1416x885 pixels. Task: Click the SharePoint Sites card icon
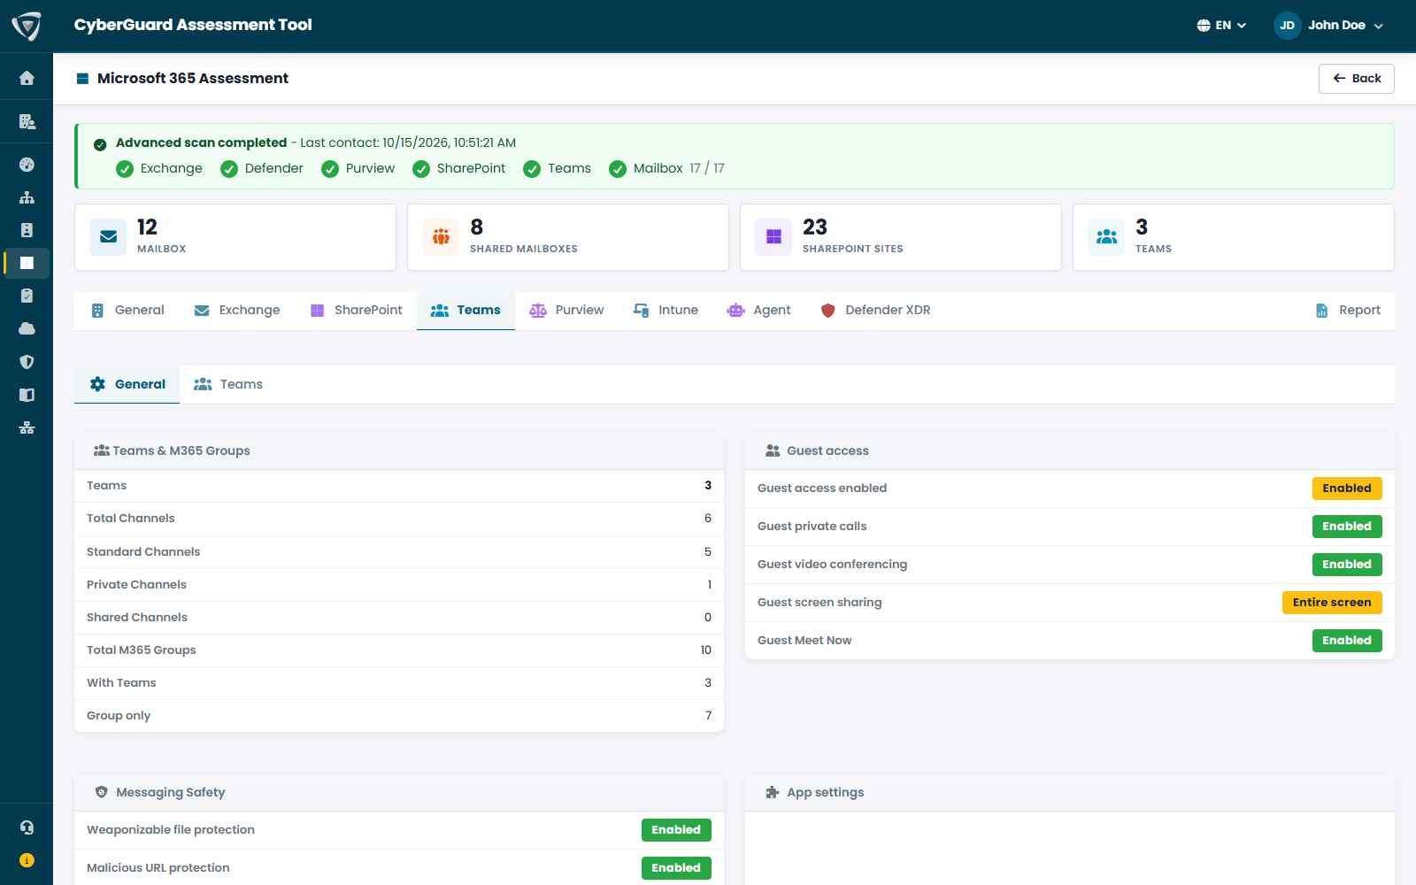(773, 237)
